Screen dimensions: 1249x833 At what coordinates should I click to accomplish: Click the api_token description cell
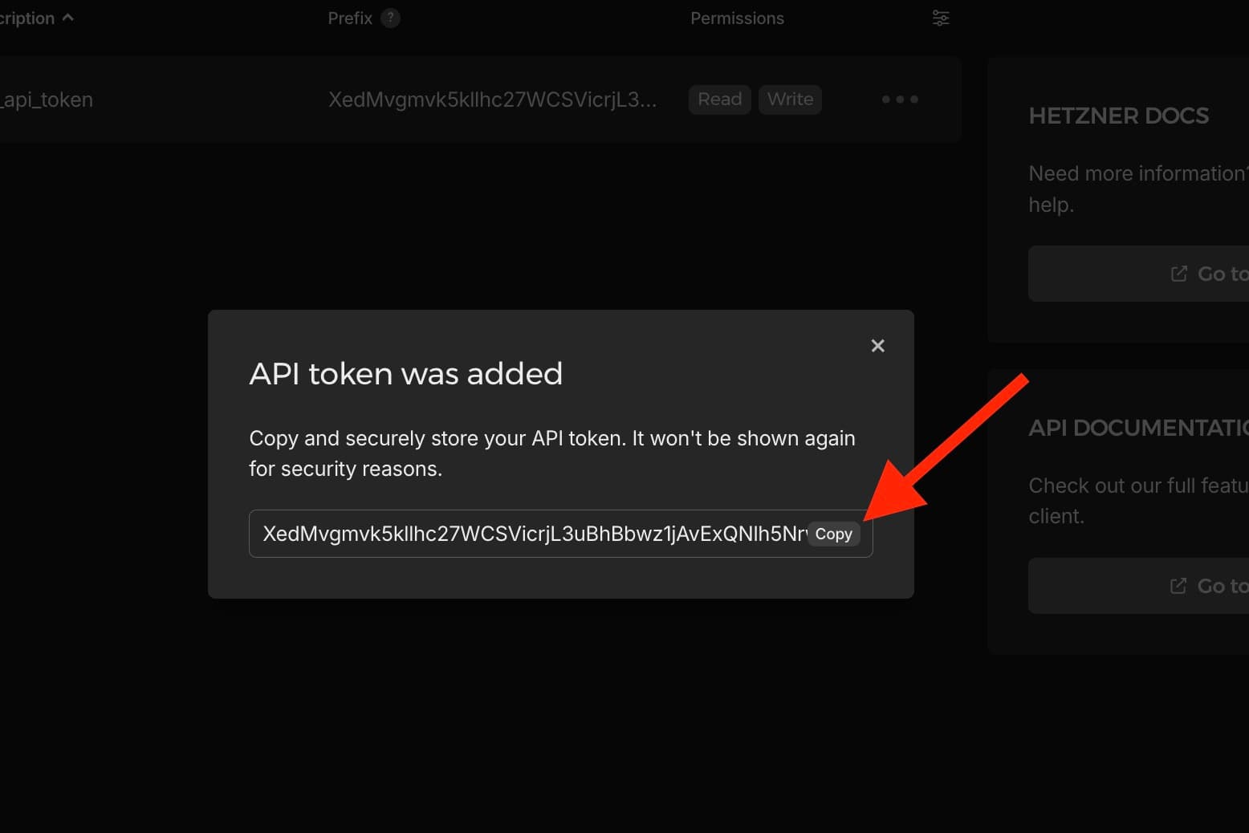(47, 100)
